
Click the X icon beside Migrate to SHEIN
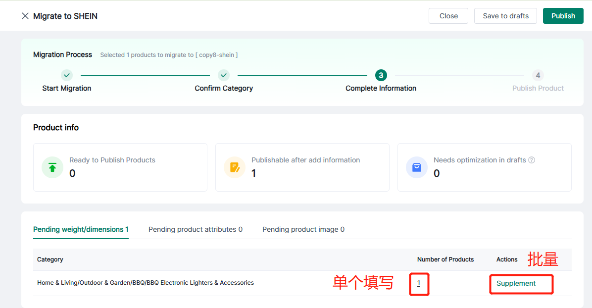point(25,16)
